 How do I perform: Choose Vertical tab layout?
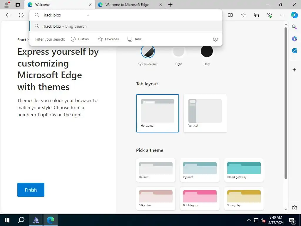point(205,113)
